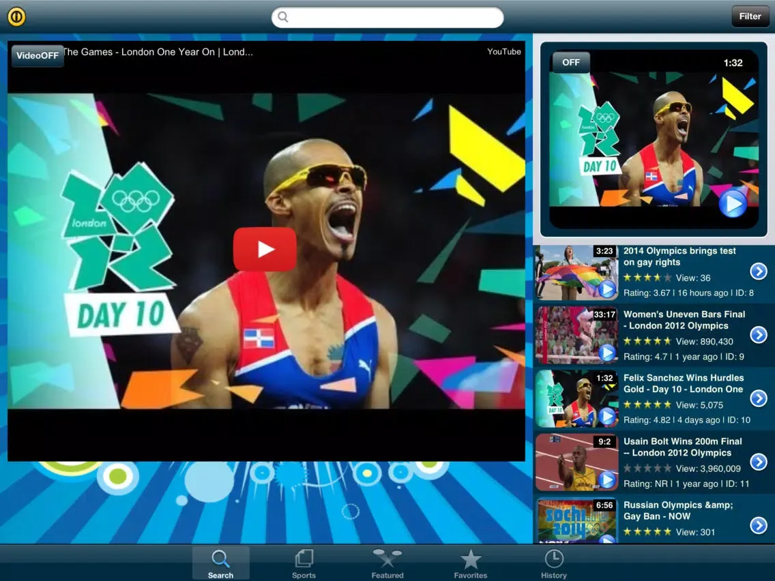Open video title 'The Games - London One Year On'
Viewport: 775px width, 581px height.
[x=158, y=52]
